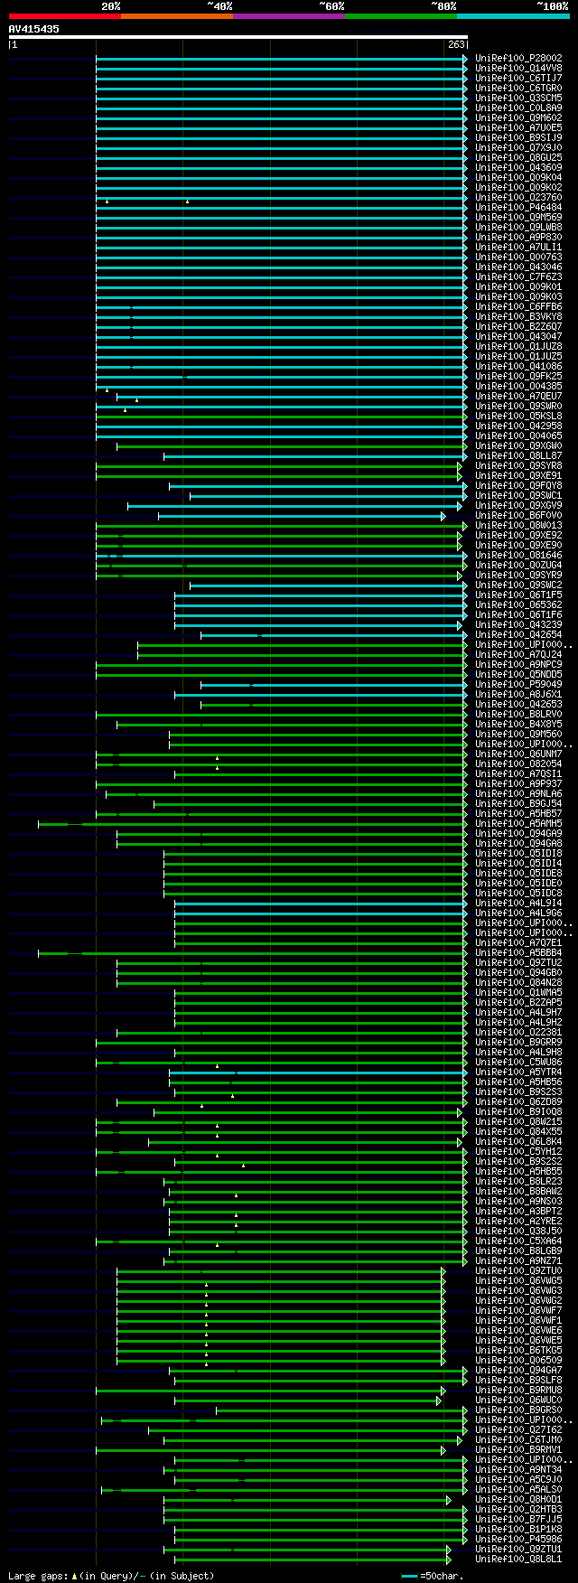
Task: Select the UniRef100_Q6UNM7 hit label
Action: tap(518, 754)
